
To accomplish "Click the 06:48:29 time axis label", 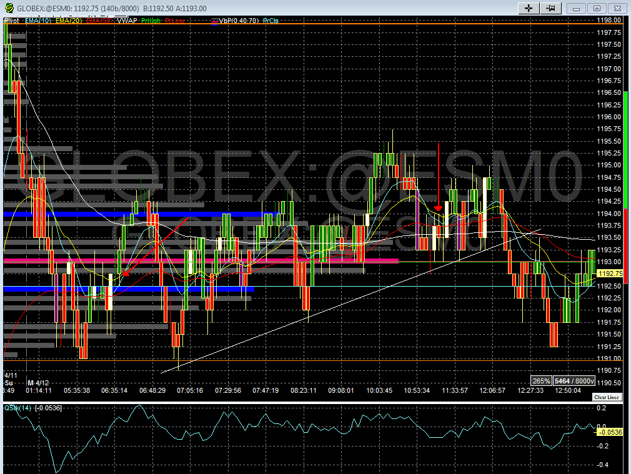I will [x=152, y=390].
